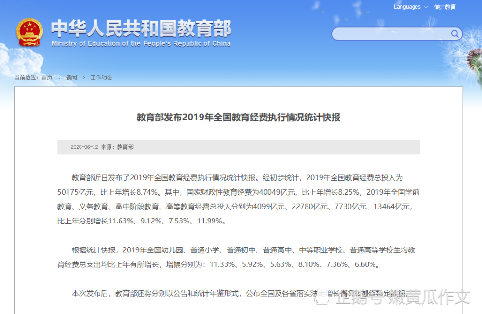Click the paragraph starting 根据统计快报

click(236, 257)
